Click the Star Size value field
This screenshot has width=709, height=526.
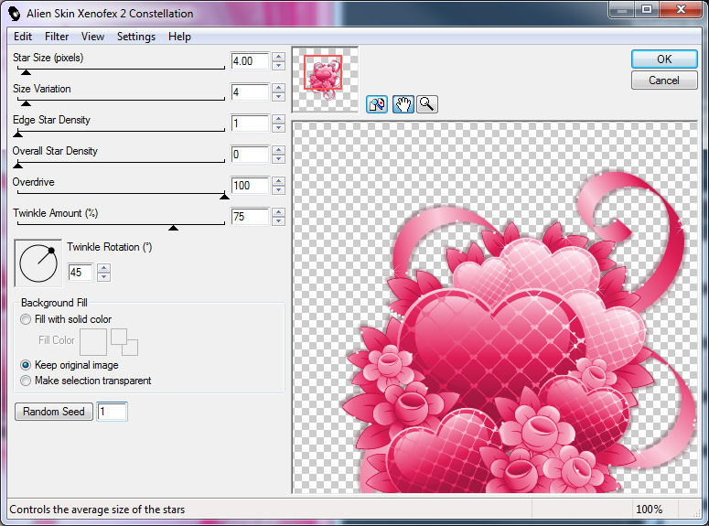(x=250, y=61)
